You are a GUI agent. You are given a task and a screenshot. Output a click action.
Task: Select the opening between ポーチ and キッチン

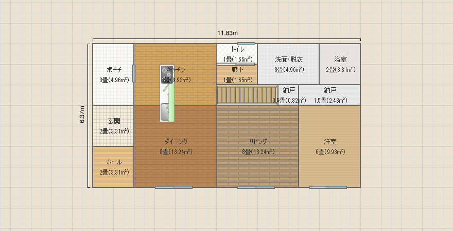[134, 74]
